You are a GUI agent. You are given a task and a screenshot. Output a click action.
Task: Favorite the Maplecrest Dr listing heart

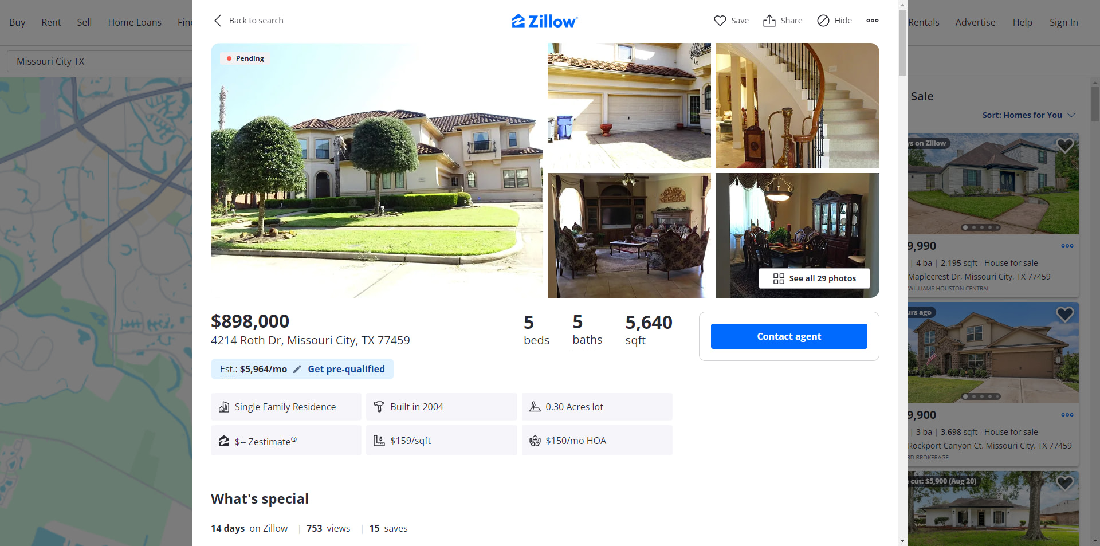1064,146
